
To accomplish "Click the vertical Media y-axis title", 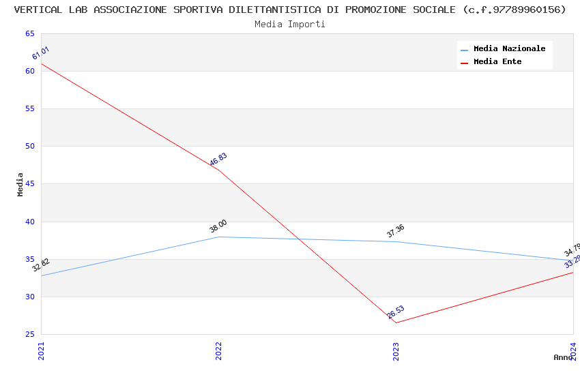I will (20, 184).
